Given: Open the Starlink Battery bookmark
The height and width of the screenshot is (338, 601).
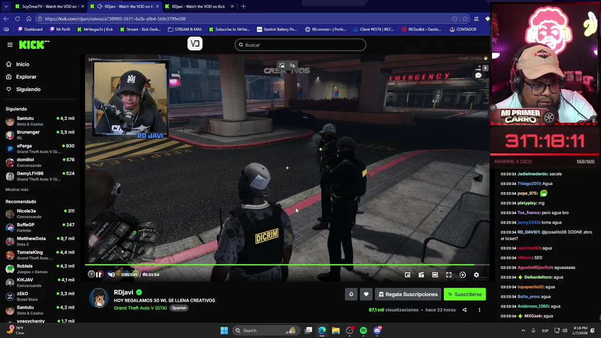Looking at the screenshot, I should [x=277, y=29].
